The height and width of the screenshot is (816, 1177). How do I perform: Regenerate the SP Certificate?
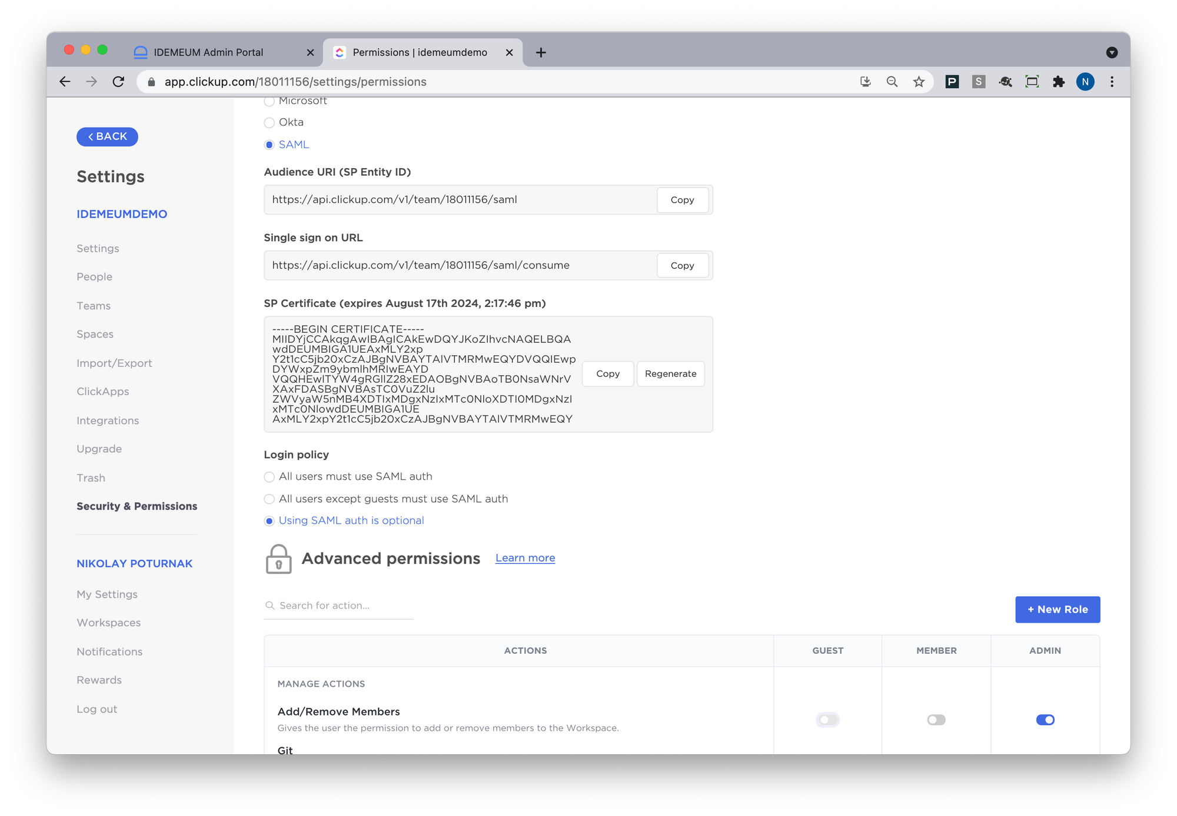pyautogui.click(x=670, y=374)
